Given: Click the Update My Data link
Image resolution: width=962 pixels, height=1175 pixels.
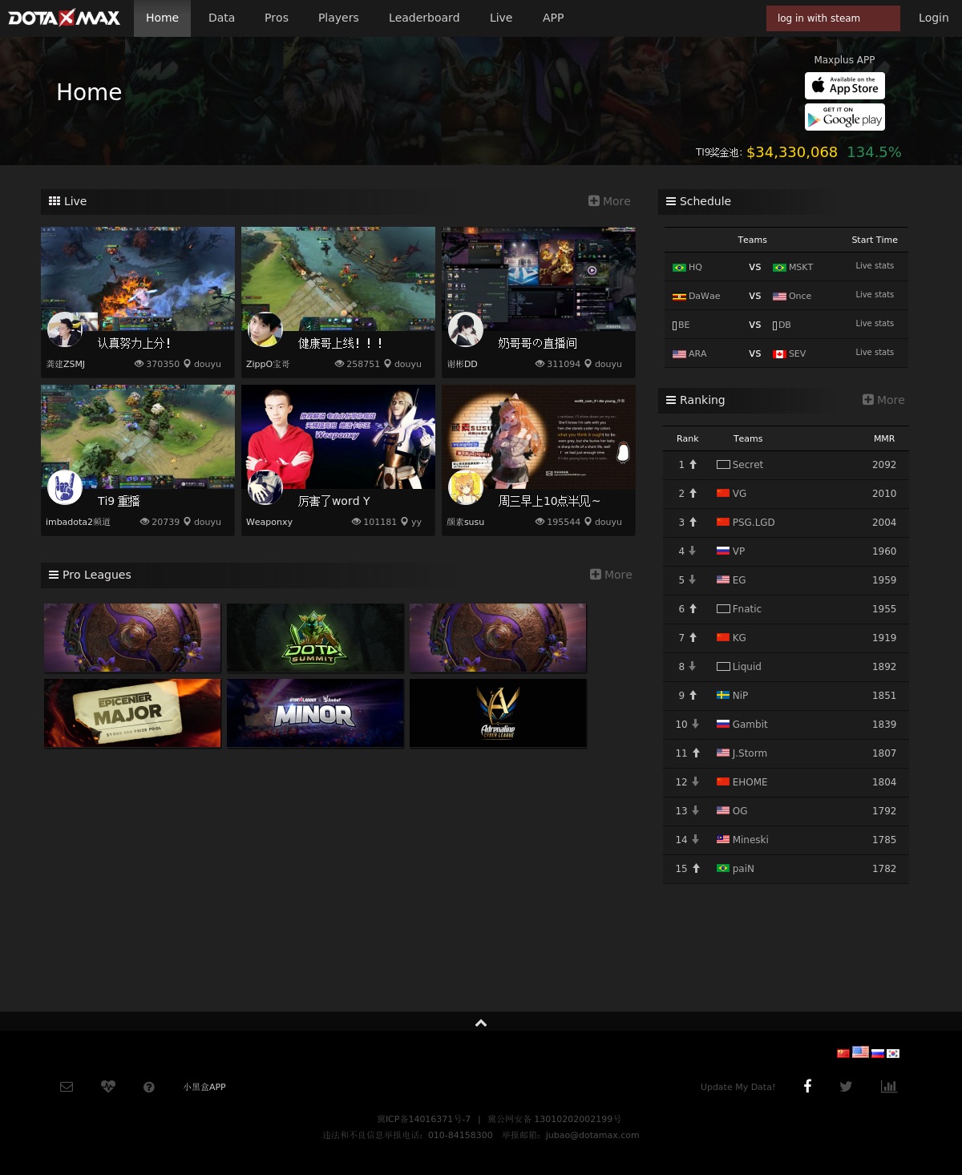Looking at the screenshot, I should point(738,1087).
